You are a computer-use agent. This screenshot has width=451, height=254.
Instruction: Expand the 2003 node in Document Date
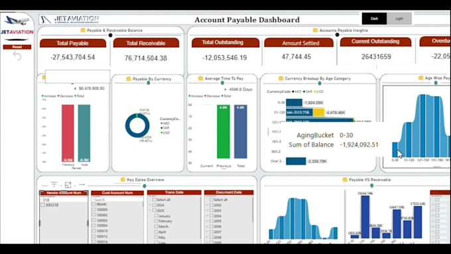tap(207, 210)
